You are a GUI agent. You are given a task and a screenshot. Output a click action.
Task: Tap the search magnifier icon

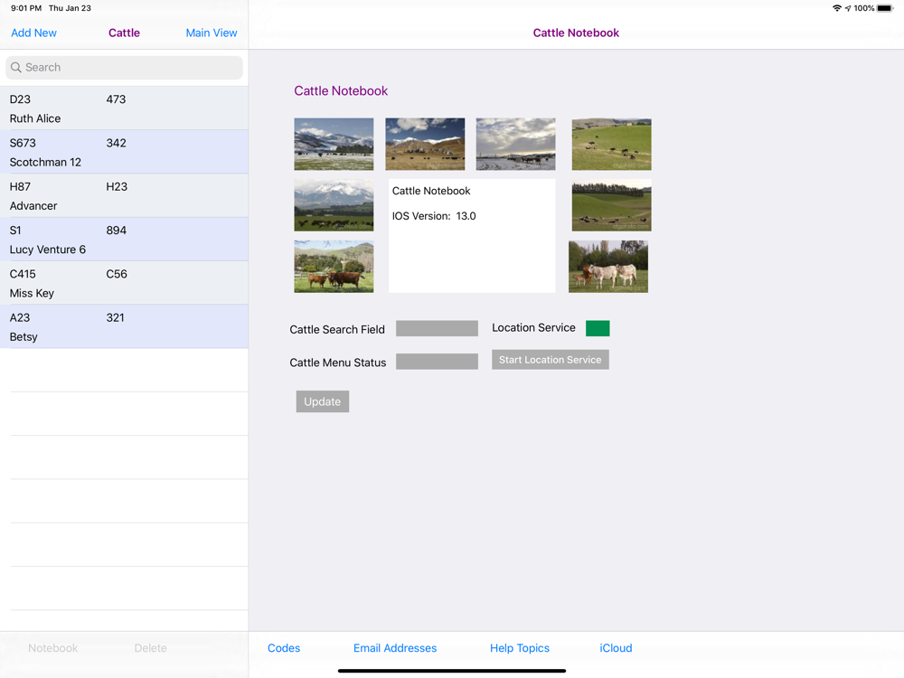pyautogui.click(x=16, y=68)
